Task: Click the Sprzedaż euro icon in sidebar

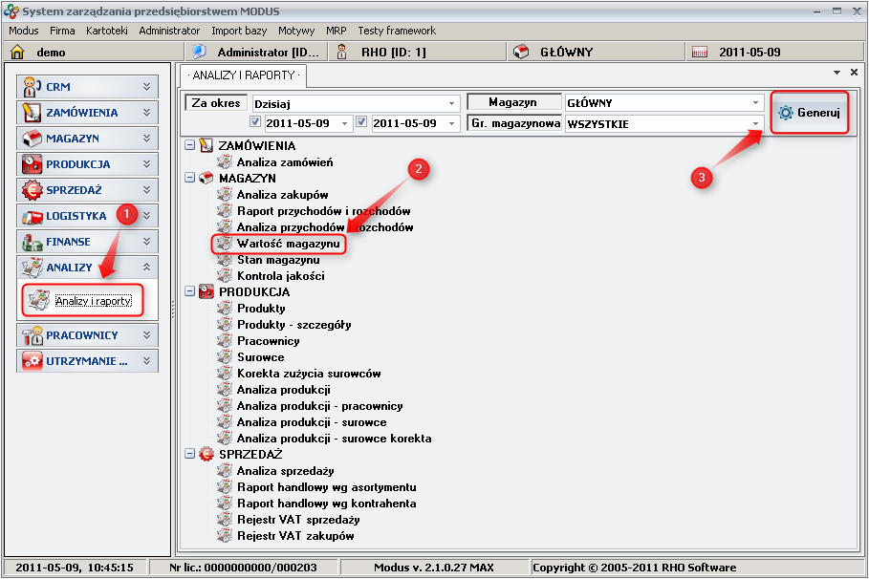Action: pyautogui.click(x=31, y=190)
